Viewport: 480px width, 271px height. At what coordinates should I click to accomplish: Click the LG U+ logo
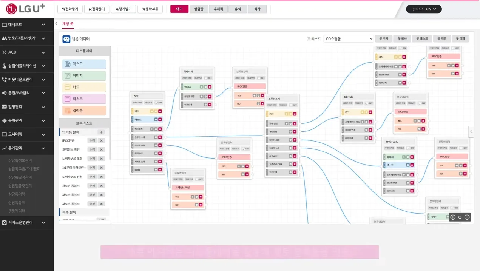tap(26, 9)
